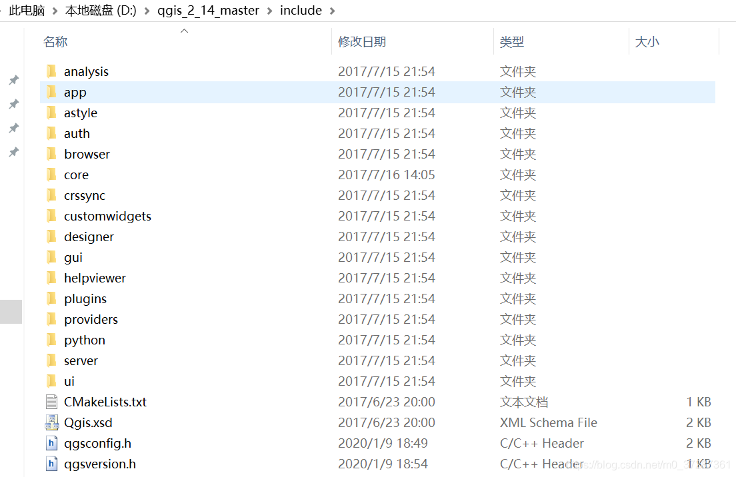The width and height of the screenshot is (736, 477).
Task: Select the server folder icon
Action: pos(51,360)
